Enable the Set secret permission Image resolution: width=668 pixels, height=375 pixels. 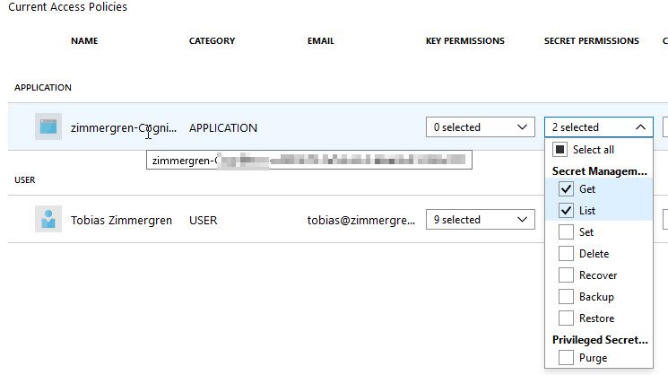tap(566, 232)
